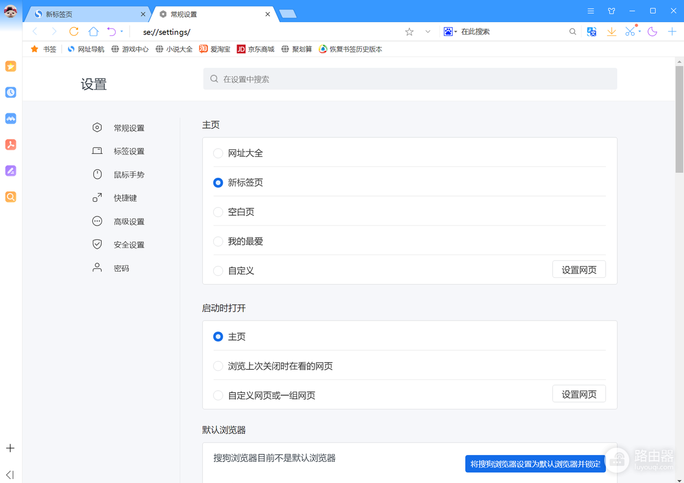Viewport: 684px width, 483px height.
Task: Collapse the sidebar with bottom arrow icon
Action: coord(10,474)
